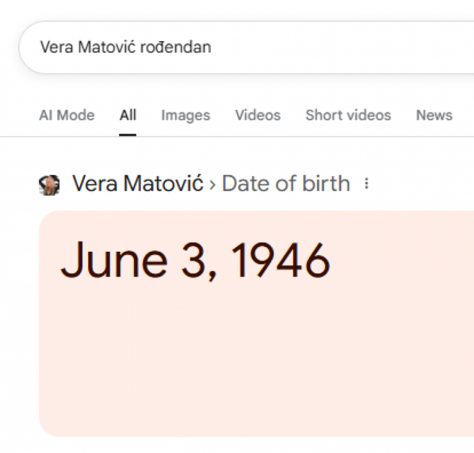Viewport: 474px width, 453px height.
Task: Click empty area of pink answer card
Action: point(253,363)
